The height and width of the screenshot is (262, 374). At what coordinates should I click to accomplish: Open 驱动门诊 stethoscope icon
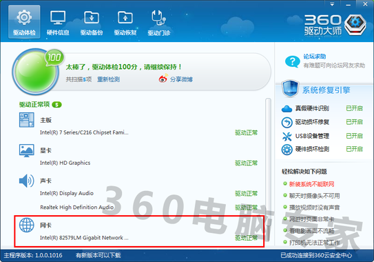[x=158, y=18]
